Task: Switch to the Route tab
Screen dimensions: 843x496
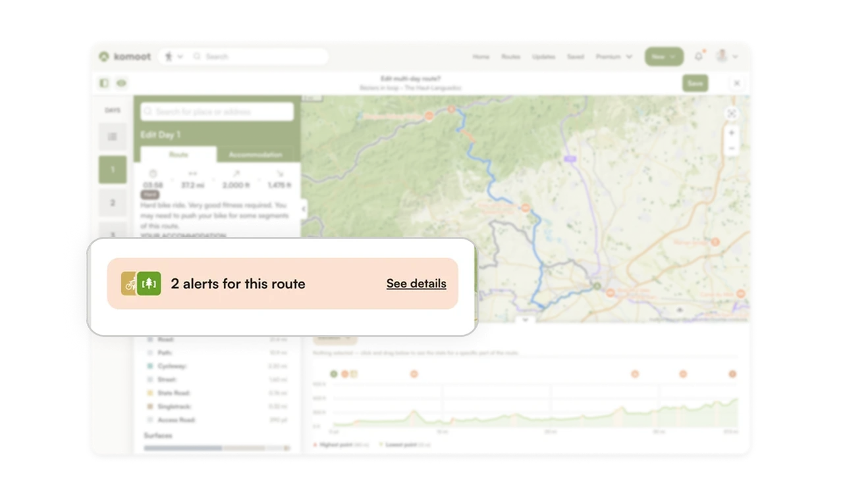Action: pyautogui.click(x=178, y=155)
